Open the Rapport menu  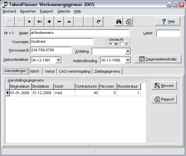47,12
